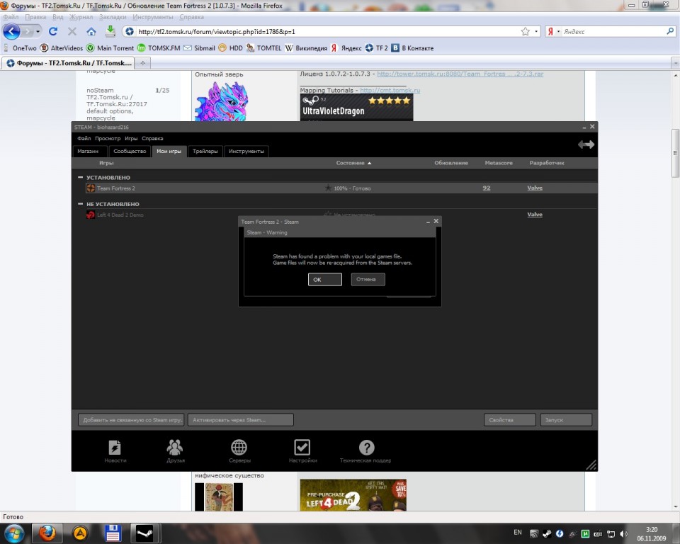
Task: Open the Википедия bookmark
Action: click(306, 48)
